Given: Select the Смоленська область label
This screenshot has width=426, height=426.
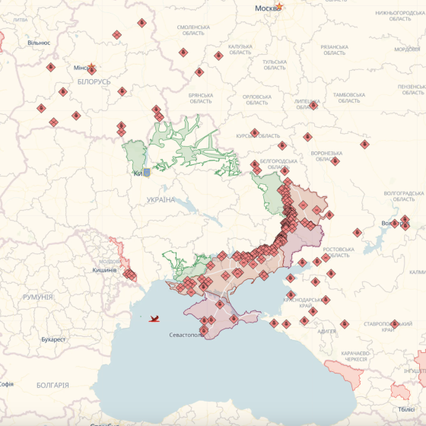Looking at the screenshot, I should point(193,30).
